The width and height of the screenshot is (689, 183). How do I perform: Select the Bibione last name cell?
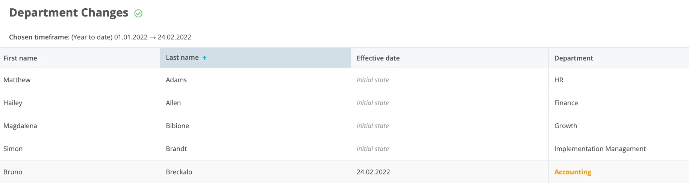point(177,126)
